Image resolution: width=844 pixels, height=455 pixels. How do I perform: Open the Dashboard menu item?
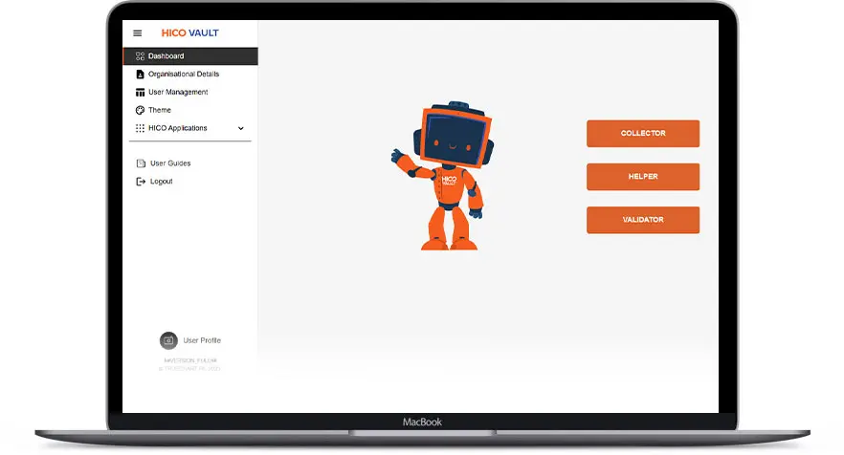point(190,56)
